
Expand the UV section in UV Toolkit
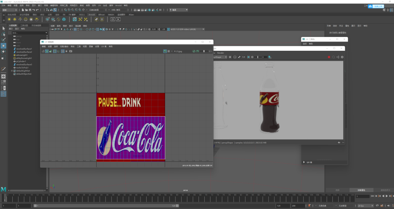coord(304,162)
